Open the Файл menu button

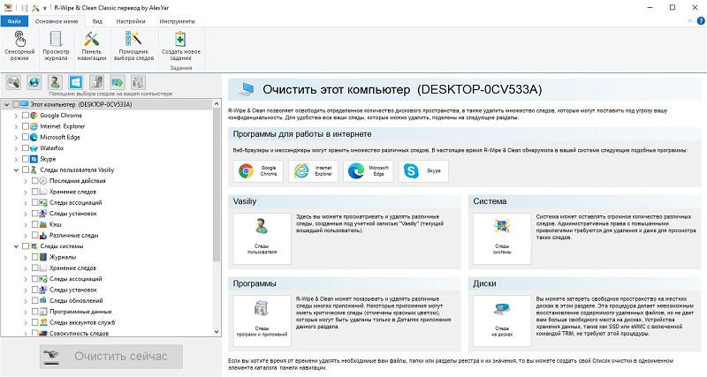(x=13, y=19)
